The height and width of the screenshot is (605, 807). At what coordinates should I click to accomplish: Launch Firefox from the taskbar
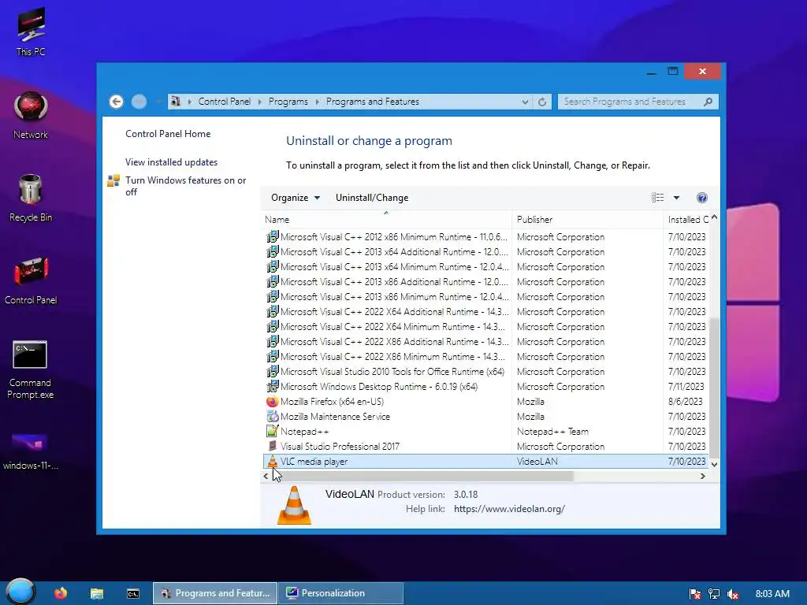(61, 593)
